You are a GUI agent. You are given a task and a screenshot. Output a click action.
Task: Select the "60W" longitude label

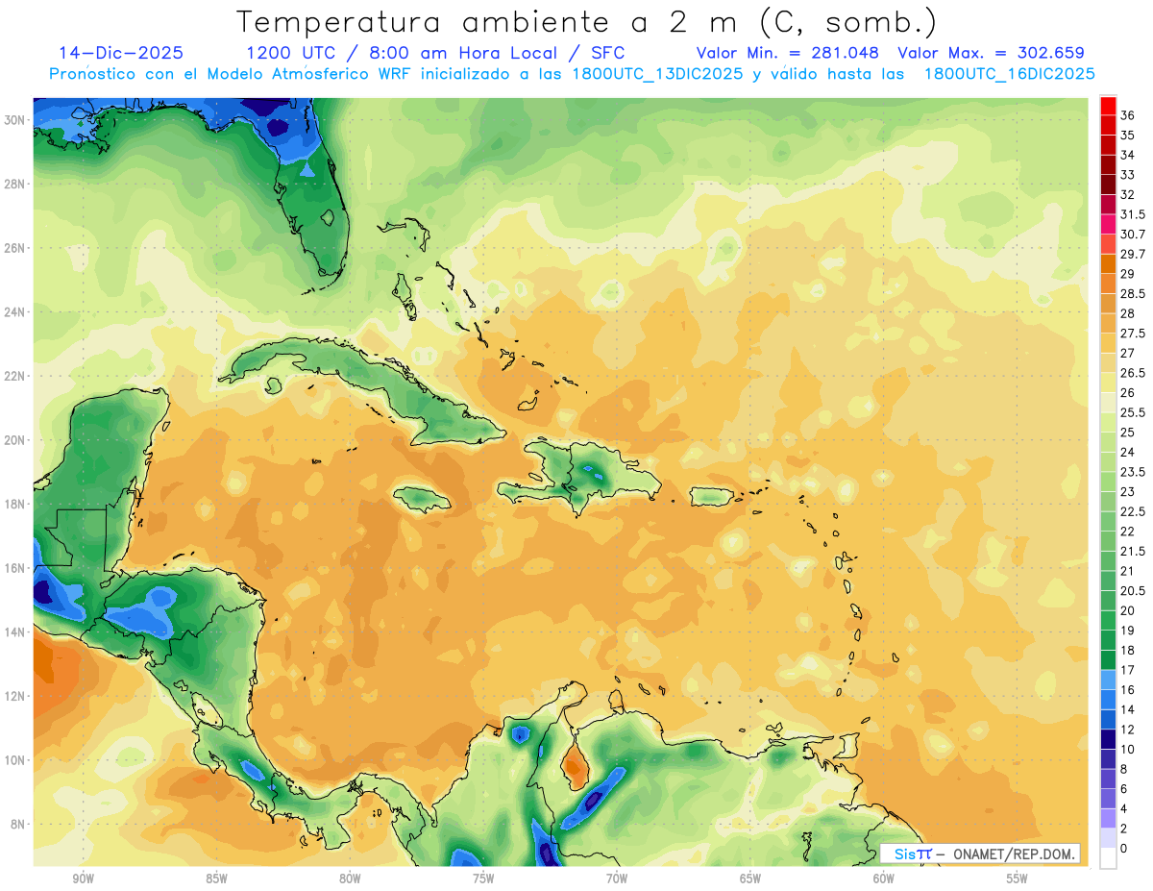(884, 879)
